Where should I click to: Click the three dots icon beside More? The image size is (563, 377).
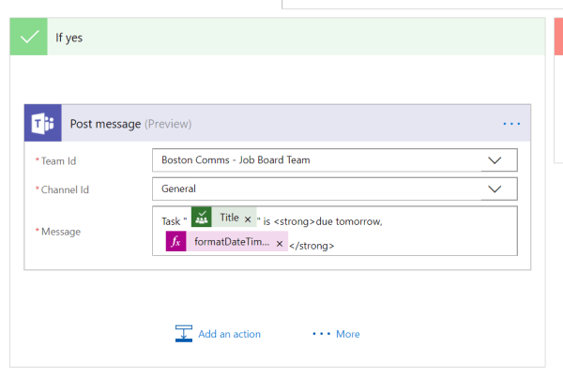tap(321, 334)
